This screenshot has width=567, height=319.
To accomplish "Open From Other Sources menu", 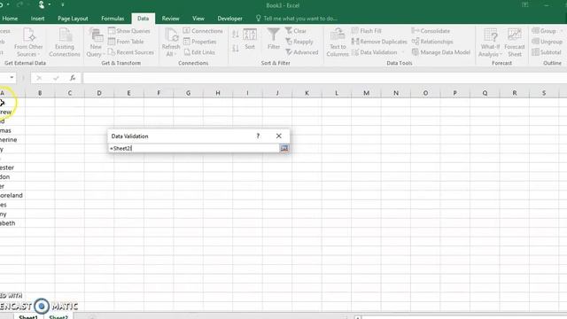I will click(28, 43).
